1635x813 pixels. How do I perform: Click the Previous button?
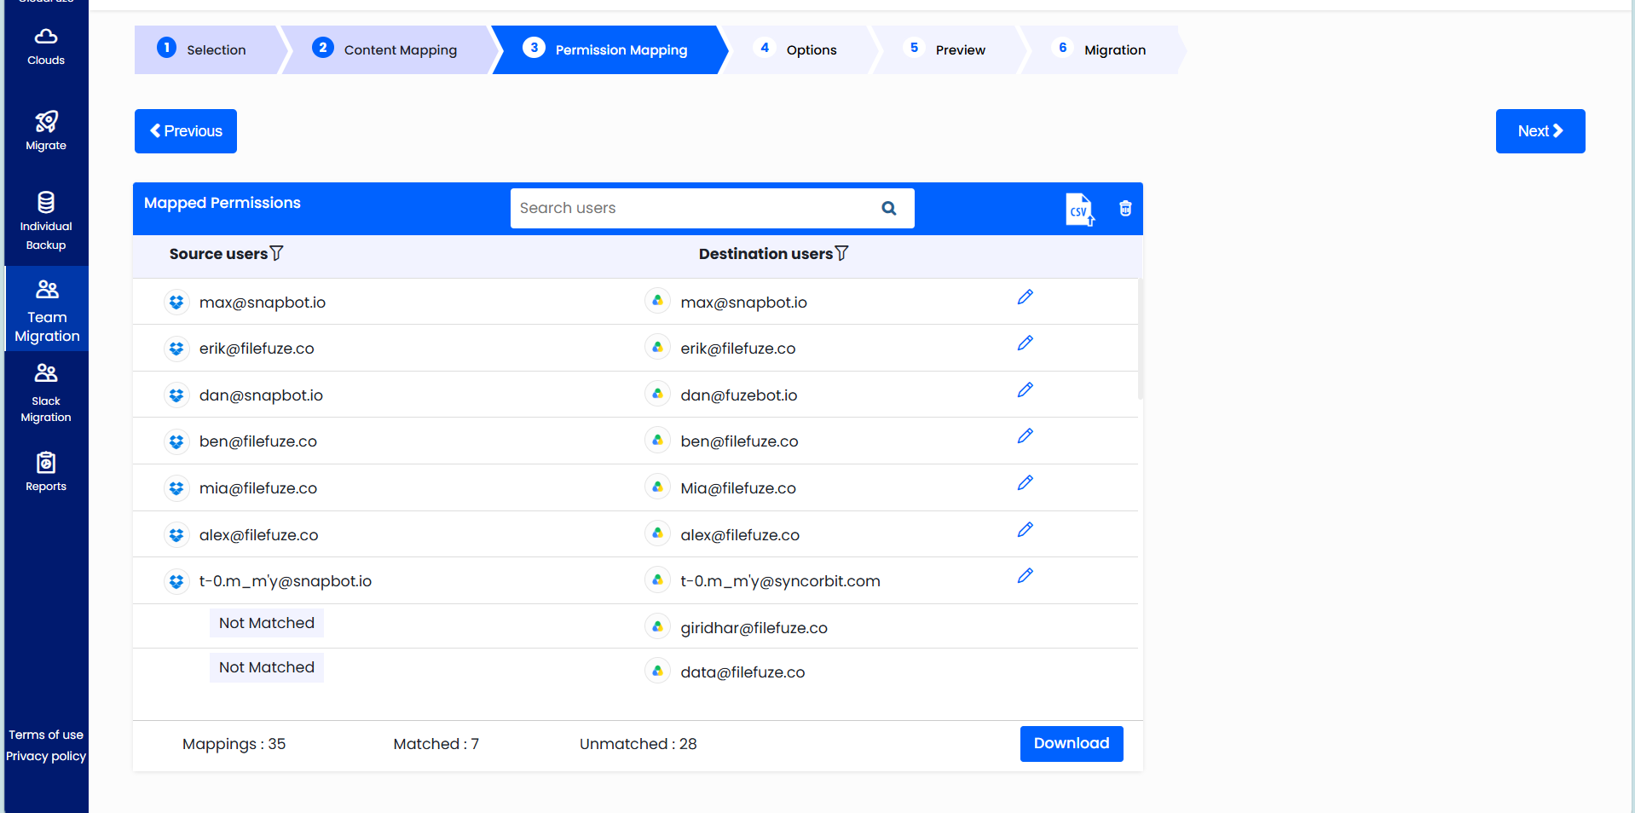pos(186,131)
